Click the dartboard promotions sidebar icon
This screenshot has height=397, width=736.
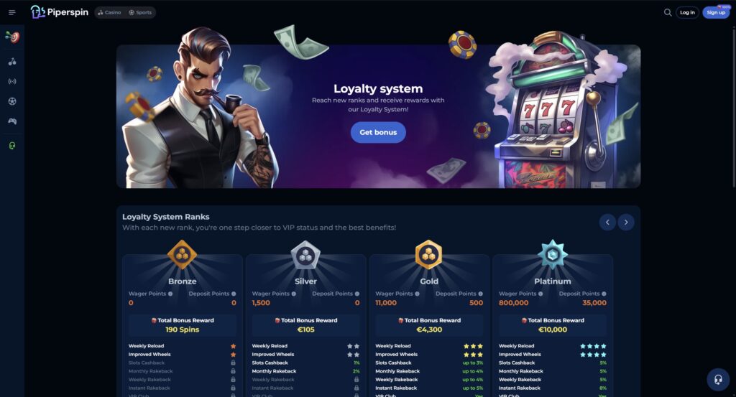coord(12,37)
